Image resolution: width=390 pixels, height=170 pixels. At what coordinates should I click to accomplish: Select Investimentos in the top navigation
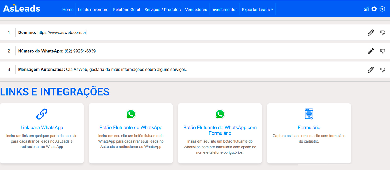[x=224, y=10]
